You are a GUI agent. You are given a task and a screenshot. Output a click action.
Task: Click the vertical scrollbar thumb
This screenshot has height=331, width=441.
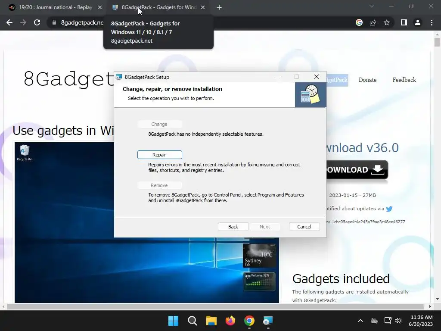(437, 42)
